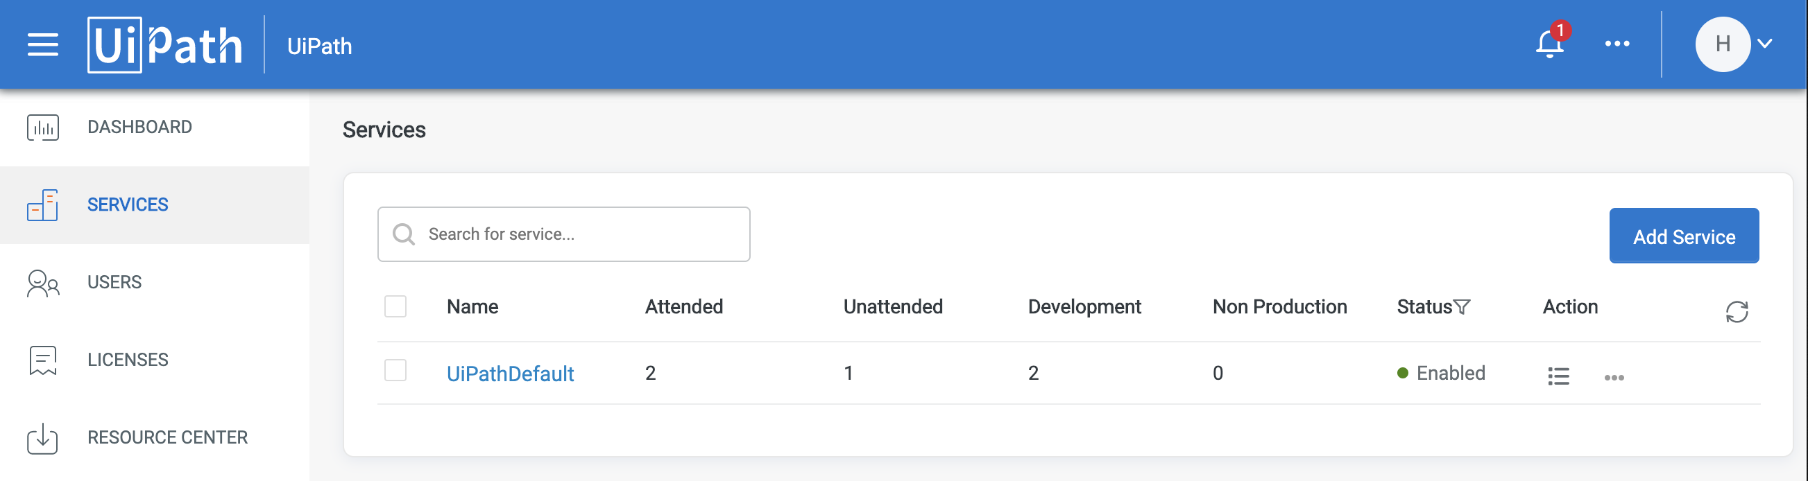Click the Licenses receipt icon
The width and height of the screenshot is (1808, 481).
[43, 360]
